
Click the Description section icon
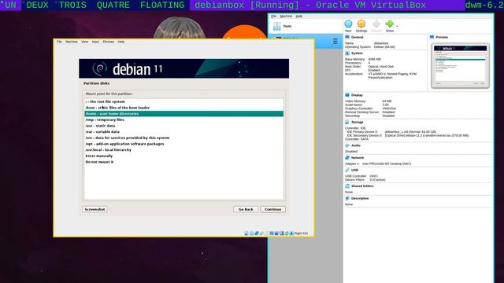tap(347, 199)
